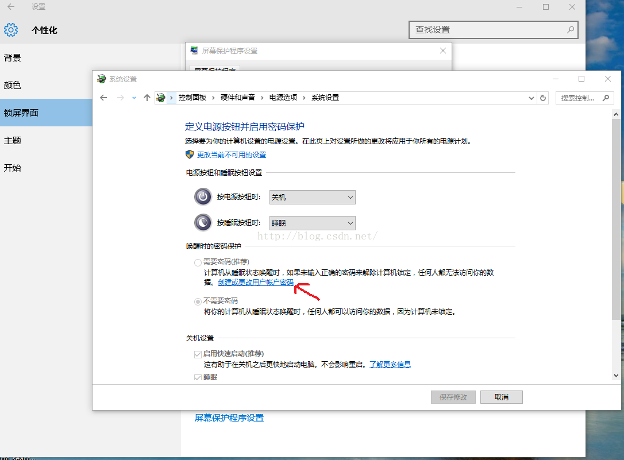
Task: Open the 按睡眠按钮时 dropdown showing 睡眠
Action: [313, 223]
